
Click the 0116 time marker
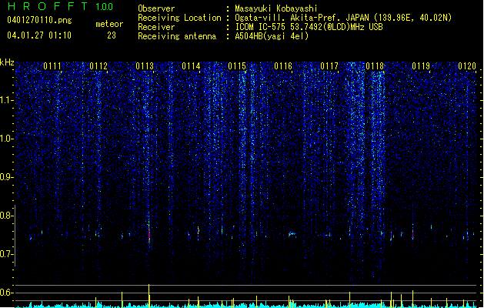point(283,65)
